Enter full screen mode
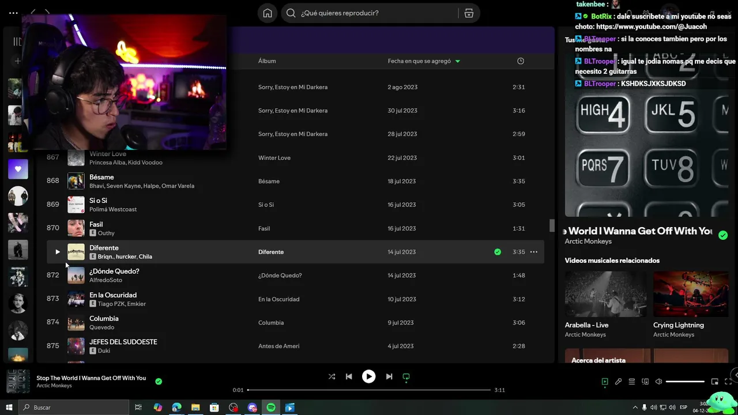This screenshot has height=415, width=738. [728, 382]
